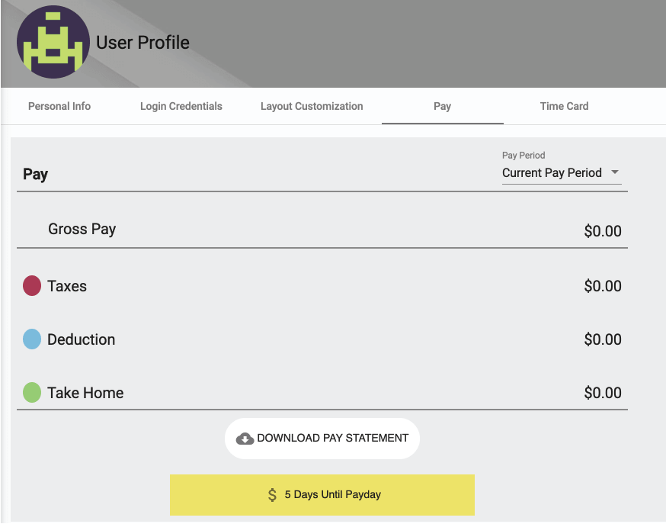Click the pixel-art user avatar icon
The width and height of the screenshot is (666, 524).
pyautogui.click(x=53, y=42)
